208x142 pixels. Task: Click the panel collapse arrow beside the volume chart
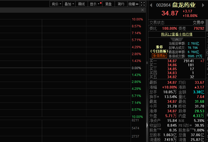click(147, 125)
